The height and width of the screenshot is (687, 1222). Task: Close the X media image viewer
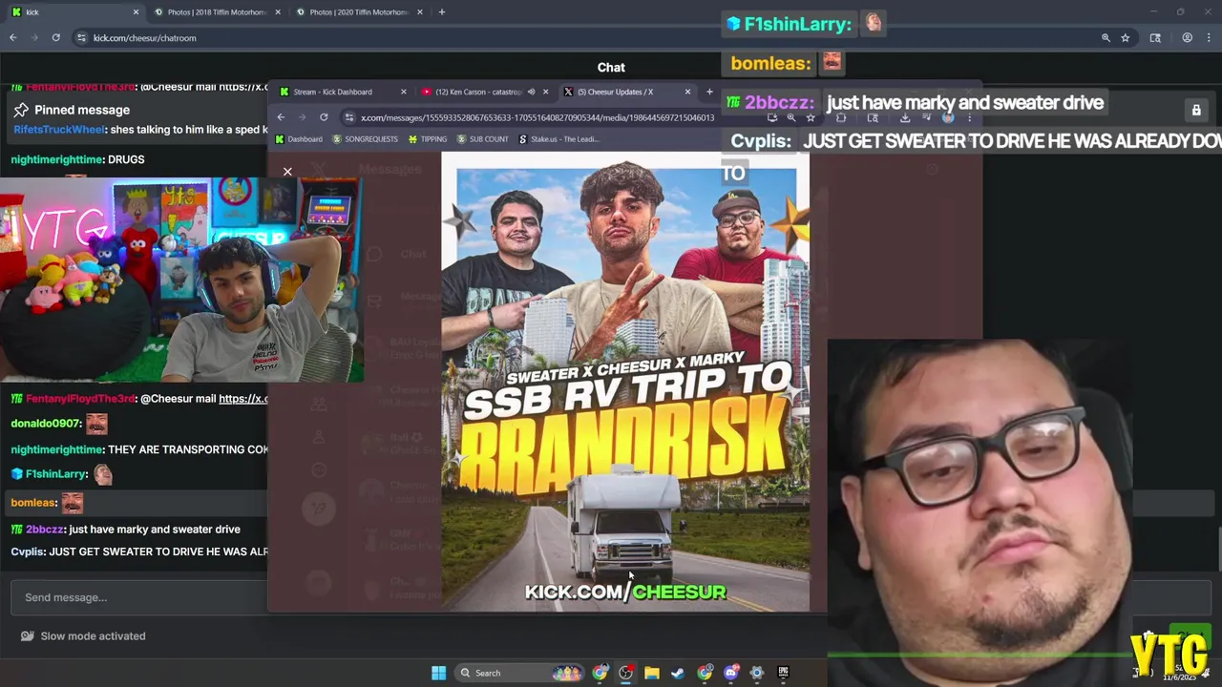[287, 172]
